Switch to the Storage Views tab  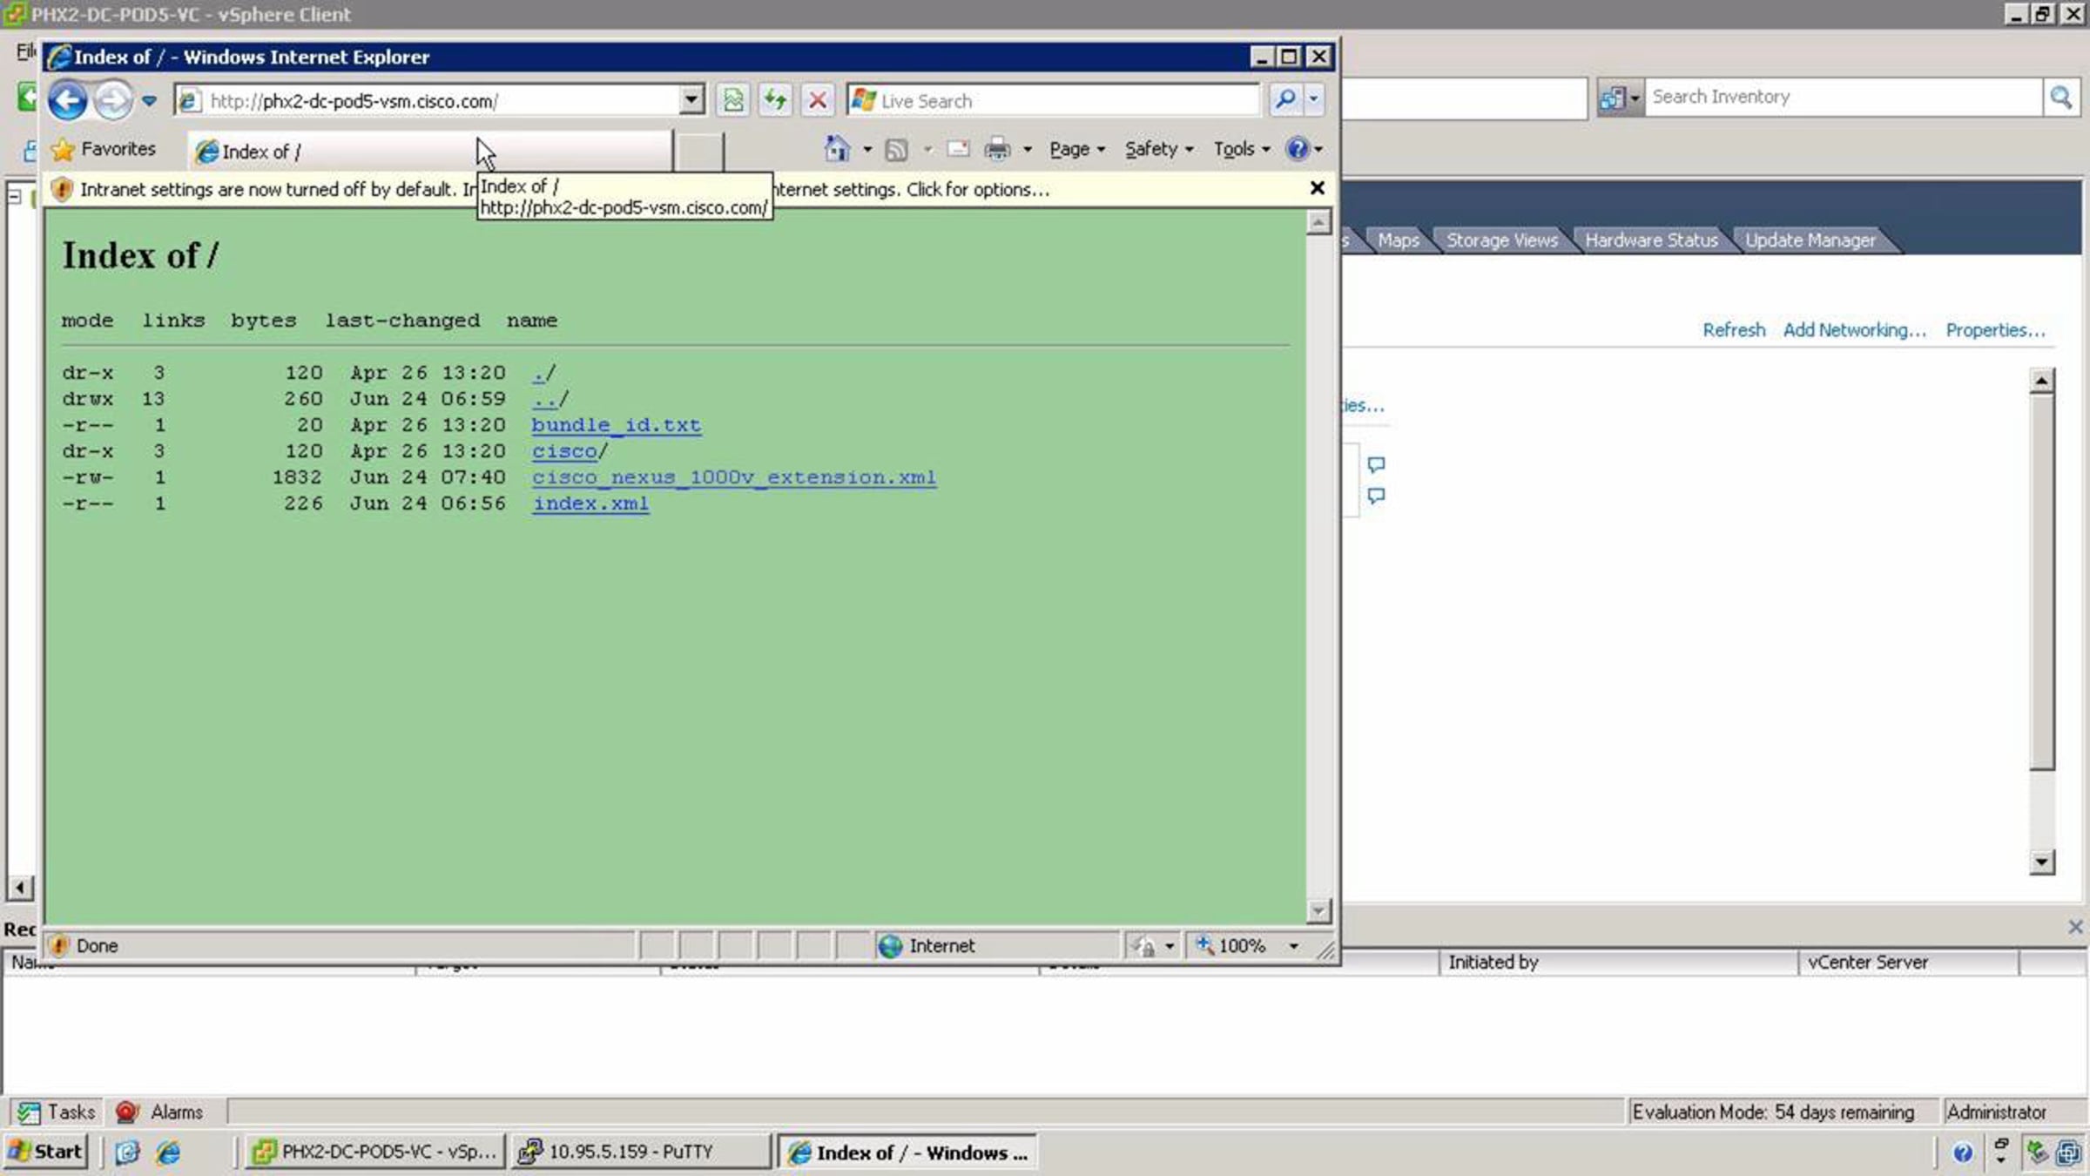pyautogui.click(x=1502, y=240)
